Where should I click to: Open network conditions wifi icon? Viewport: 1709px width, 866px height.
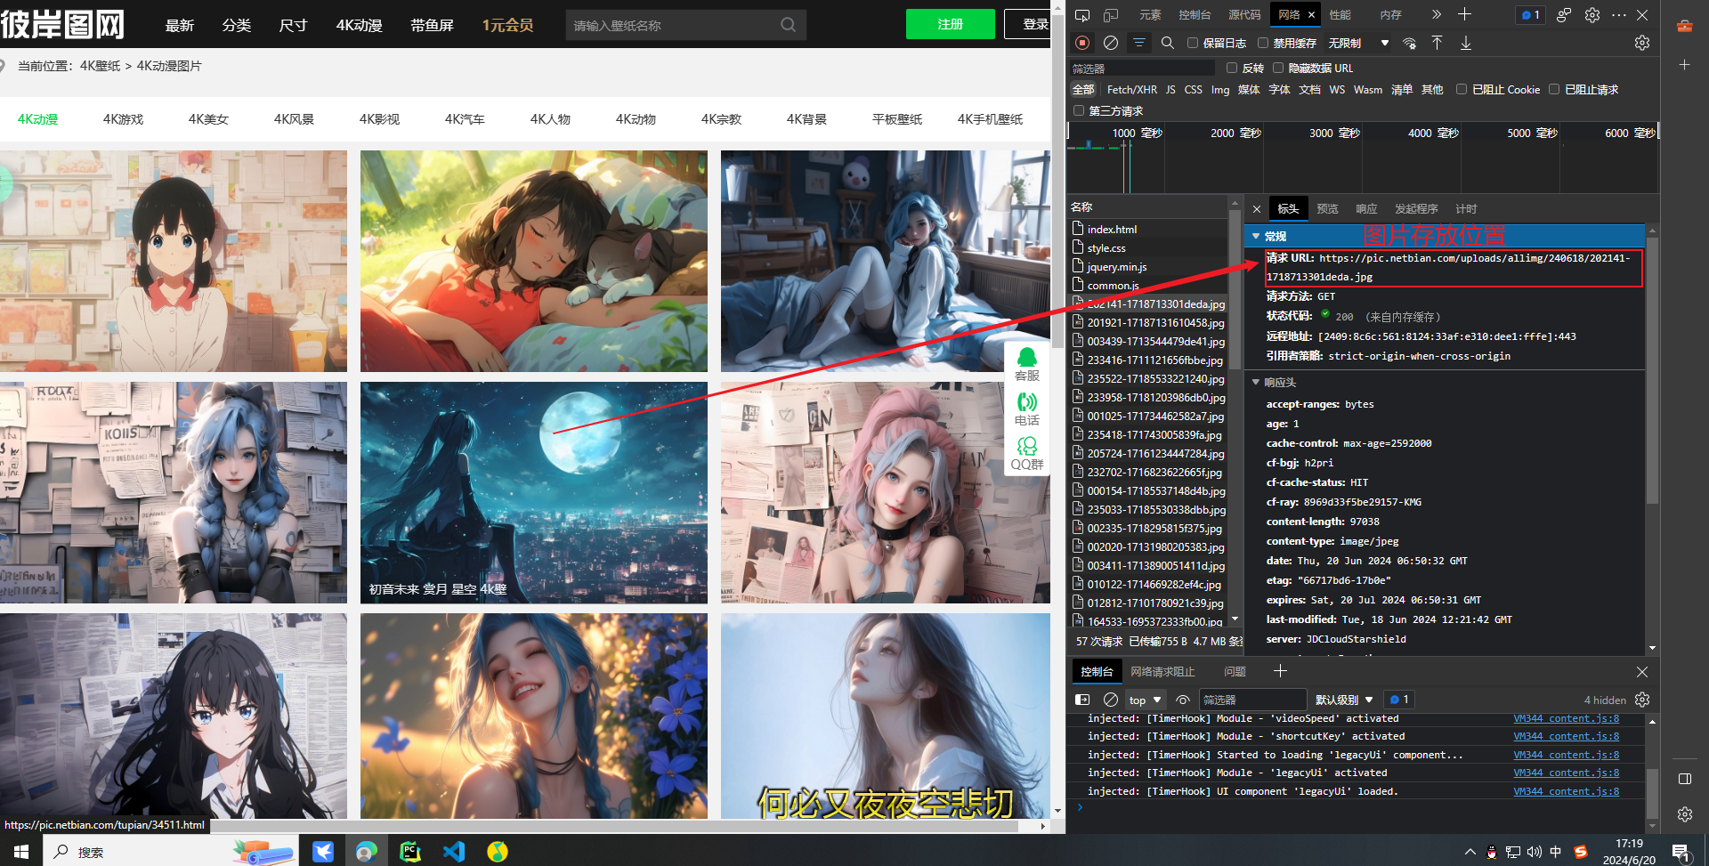coord(1410,43)
